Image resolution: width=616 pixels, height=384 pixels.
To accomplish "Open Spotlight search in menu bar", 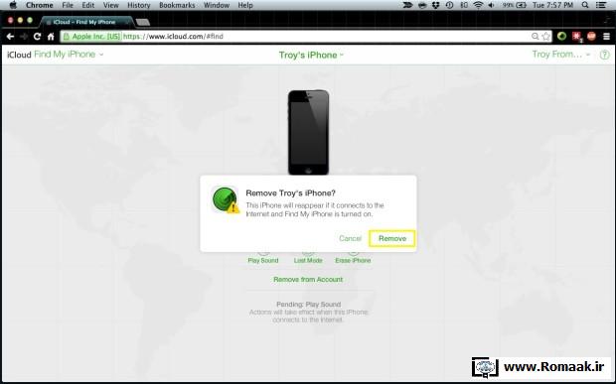I will click(585, 5).
